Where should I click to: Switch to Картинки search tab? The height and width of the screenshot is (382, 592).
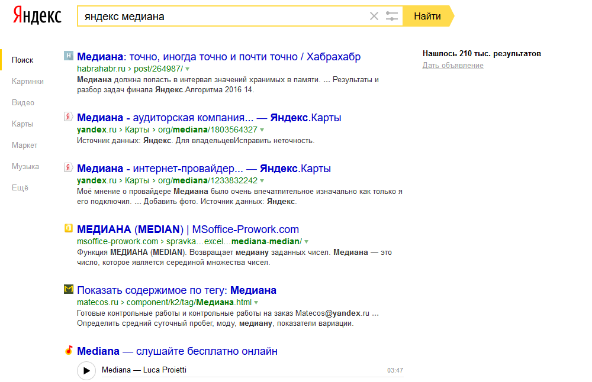(28, 81)
